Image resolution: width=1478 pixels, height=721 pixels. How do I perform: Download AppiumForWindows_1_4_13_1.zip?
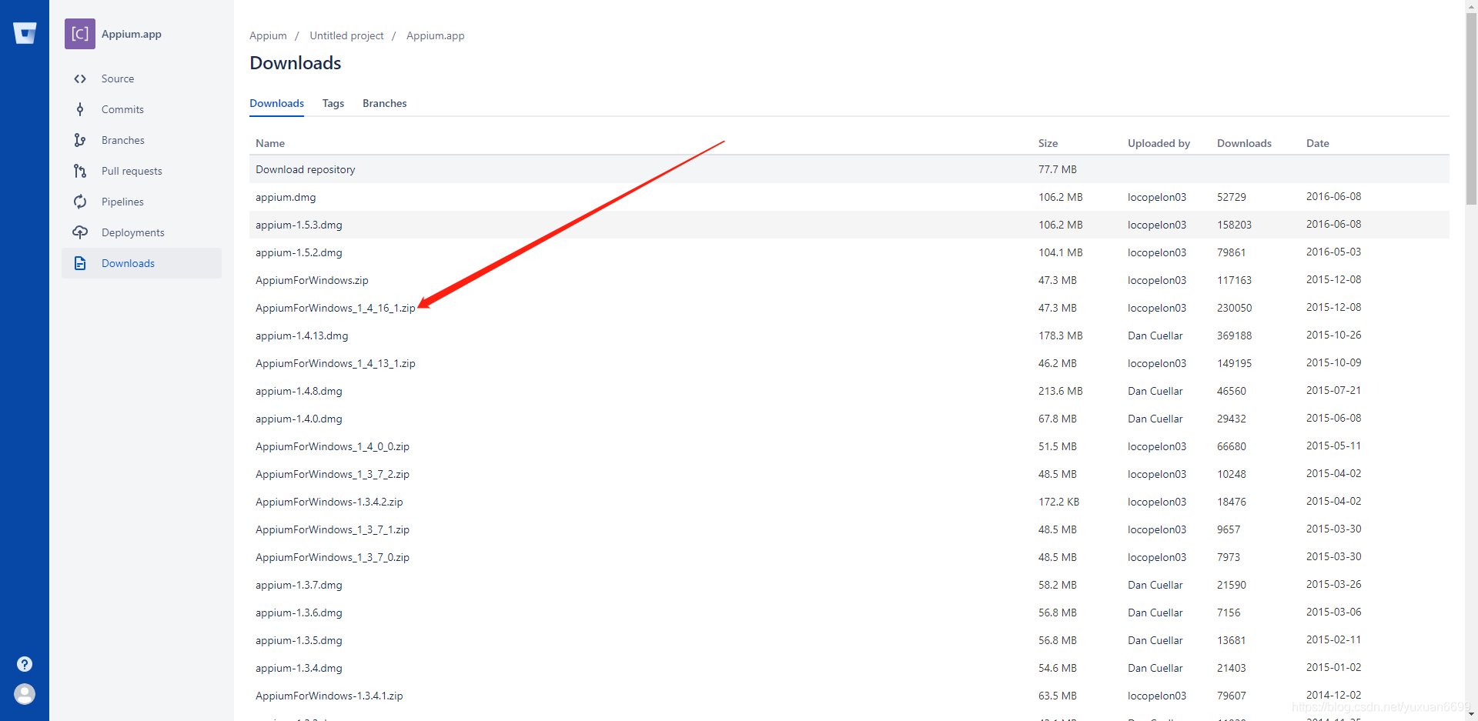[x=336, y=363]
